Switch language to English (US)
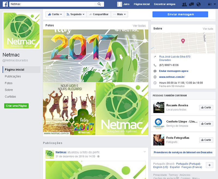Screen dimensions: 218x179 tap(161, 167)
